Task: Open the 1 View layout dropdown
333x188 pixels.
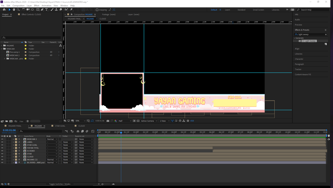Action: pyautogui.click(x=164, y=121)
